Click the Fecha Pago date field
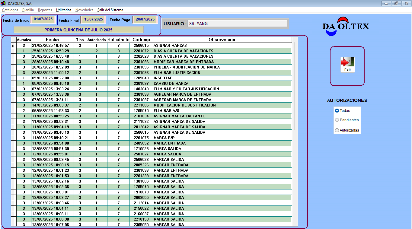 click(x=145, y=19)
